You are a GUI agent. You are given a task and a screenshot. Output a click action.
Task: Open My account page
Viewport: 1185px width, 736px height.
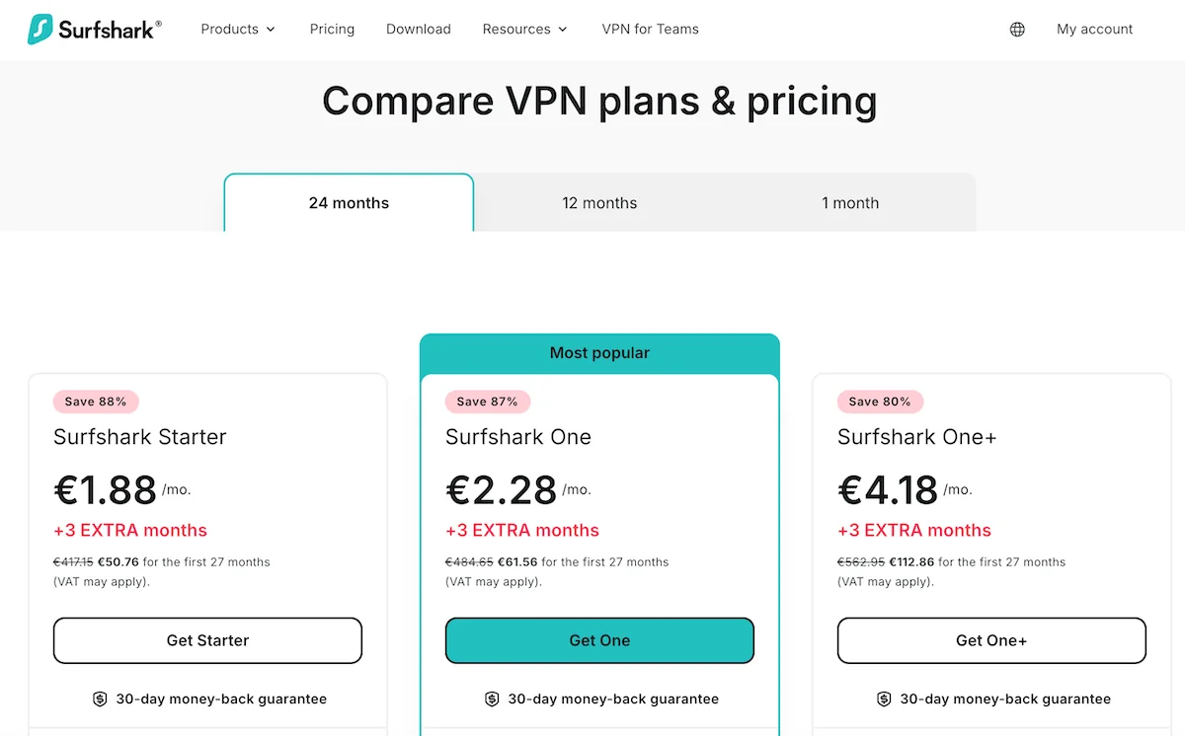1094,30
